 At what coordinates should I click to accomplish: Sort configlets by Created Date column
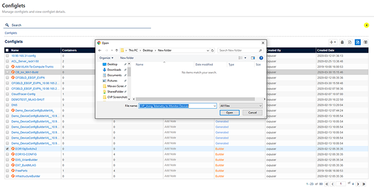tap(326, 50)
